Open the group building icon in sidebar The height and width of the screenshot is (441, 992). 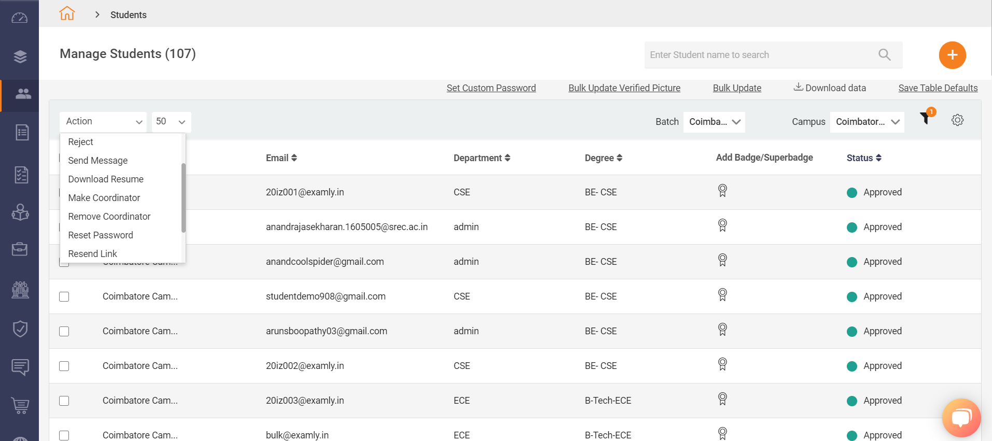click(x=20, y=290)
